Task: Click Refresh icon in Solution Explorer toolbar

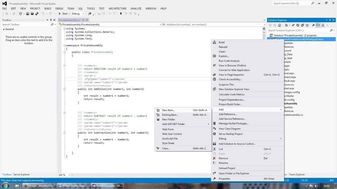Action: click(298, 25)
